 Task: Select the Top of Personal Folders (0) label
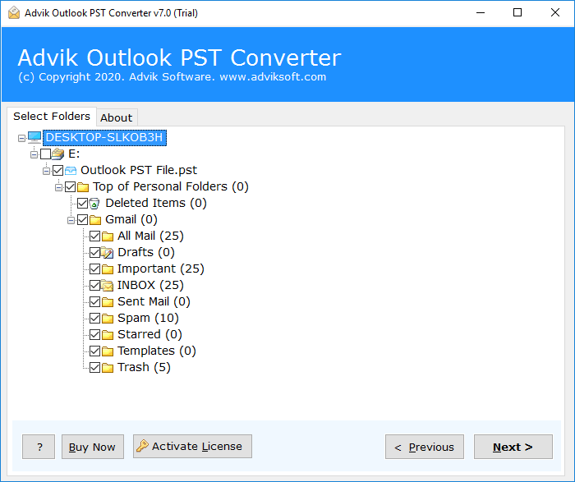click(171, 186)
